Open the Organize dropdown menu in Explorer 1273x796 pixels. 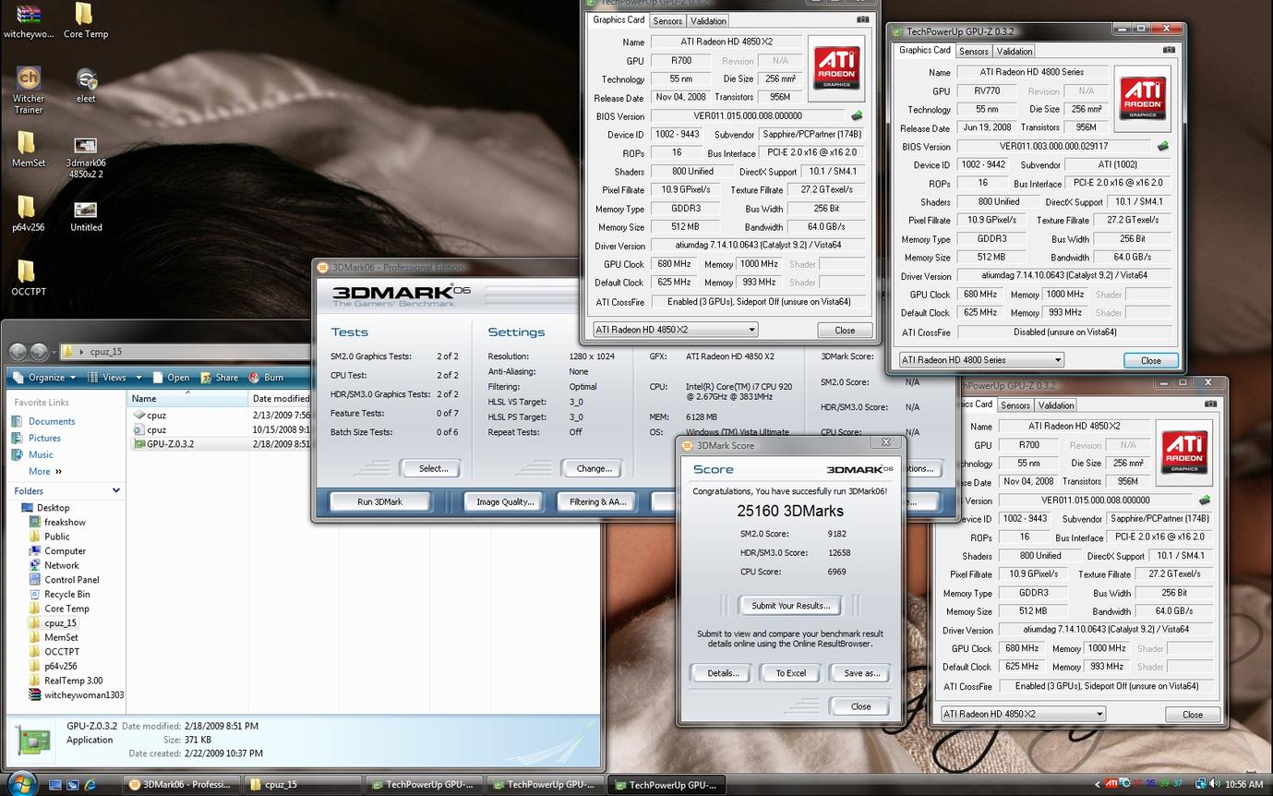[46, 377]
